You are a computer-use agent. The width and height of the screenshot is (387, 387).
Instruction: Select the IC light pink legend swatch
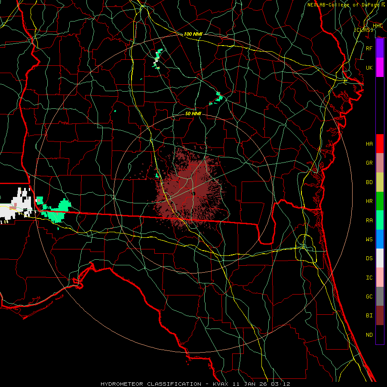pos(380,277)
